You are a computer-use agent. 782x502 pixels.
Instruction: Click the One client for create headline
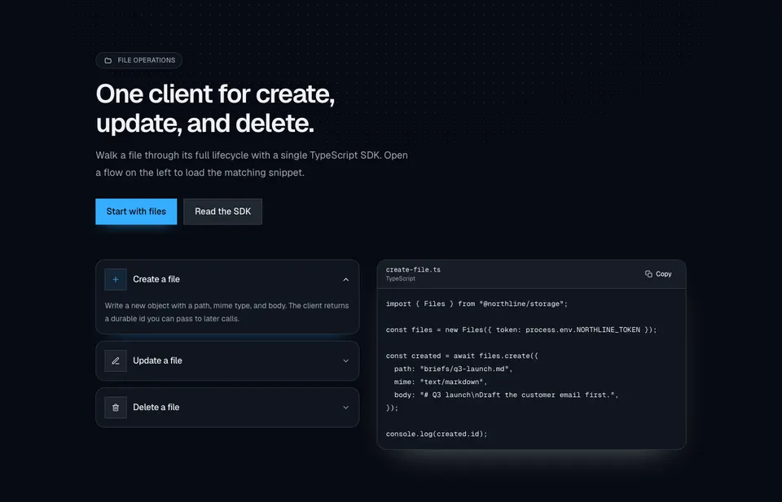click(215, 108)
